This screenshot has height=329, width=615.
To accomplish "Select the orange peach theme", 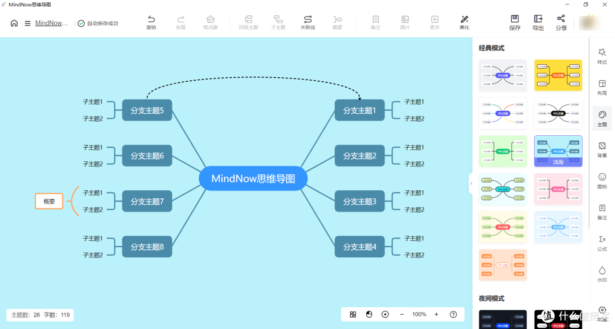I will [503, 265].
